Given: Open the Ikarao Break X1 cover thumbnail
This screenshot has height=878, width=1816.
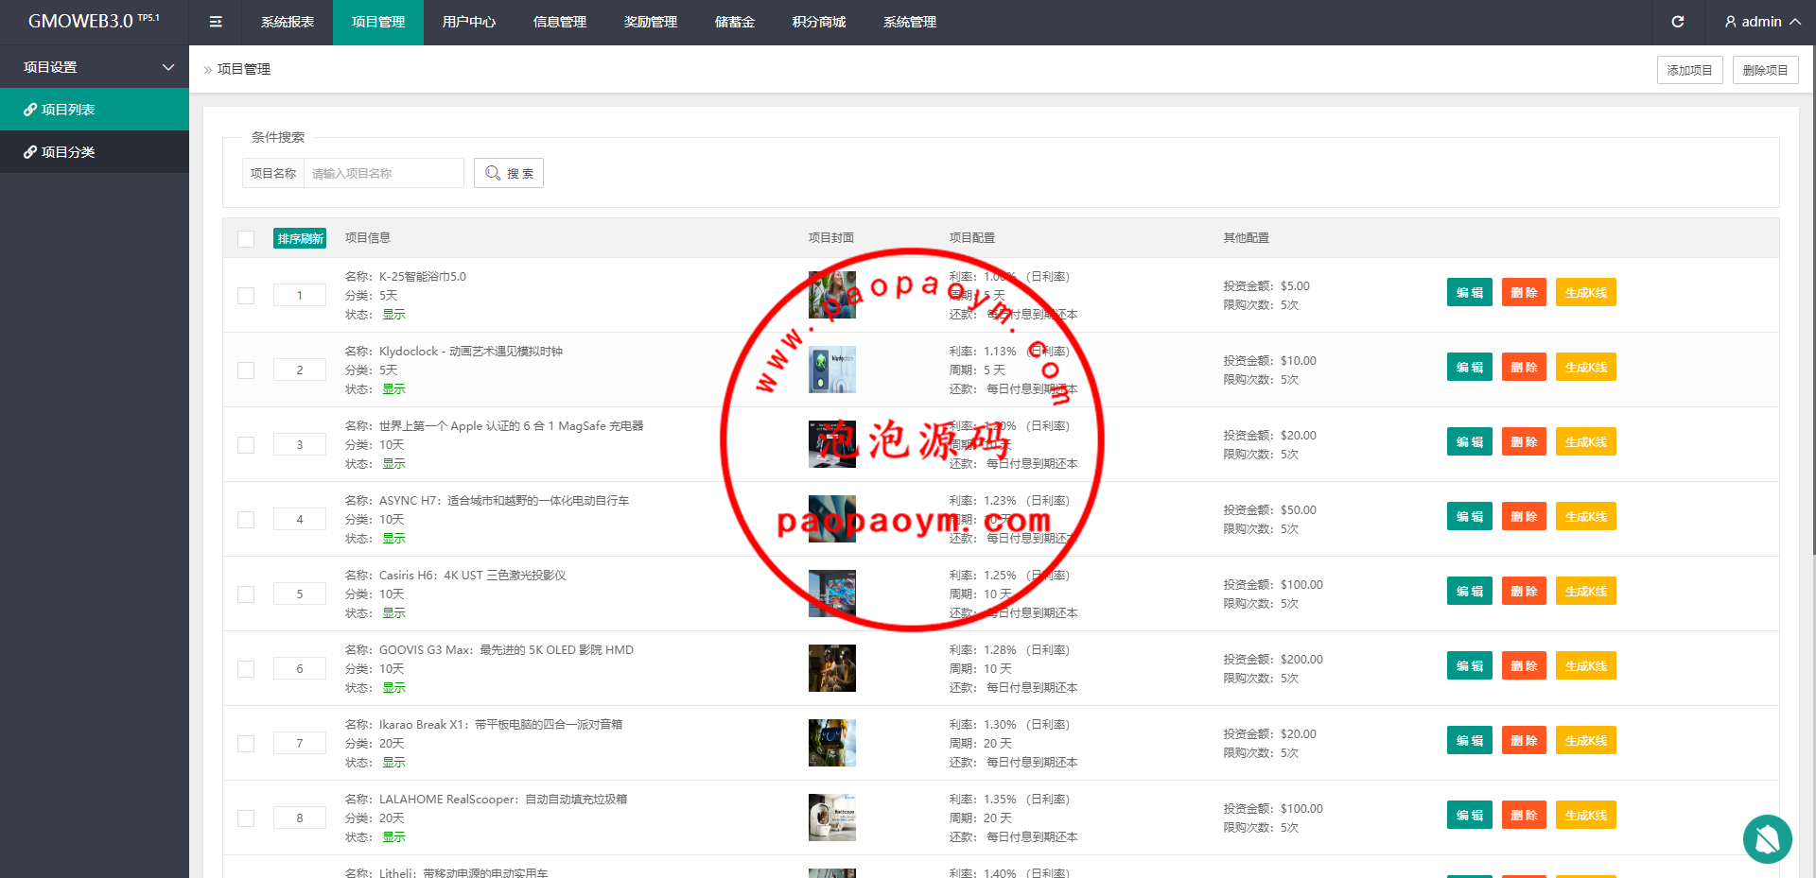Looking at the screenshot, I should click(x=832, y=743).
